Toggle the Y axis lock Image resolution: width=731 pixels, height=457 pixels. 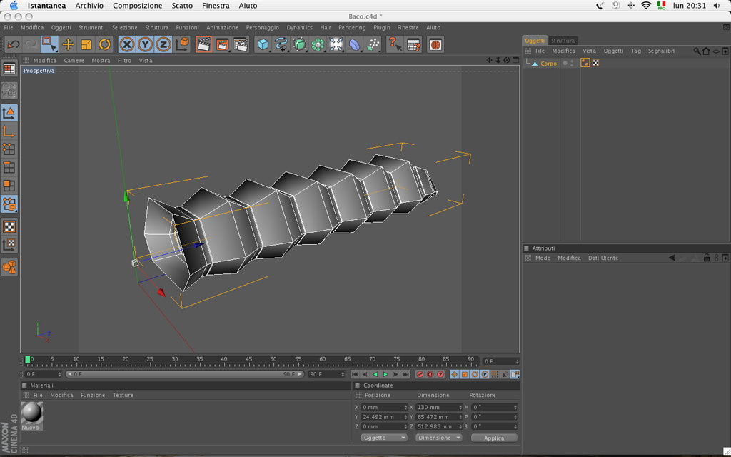tap(145, 44)
